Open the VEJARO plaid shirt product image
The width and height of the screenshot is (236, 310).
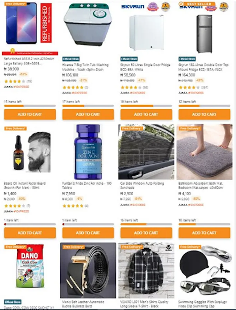(146, 270)
